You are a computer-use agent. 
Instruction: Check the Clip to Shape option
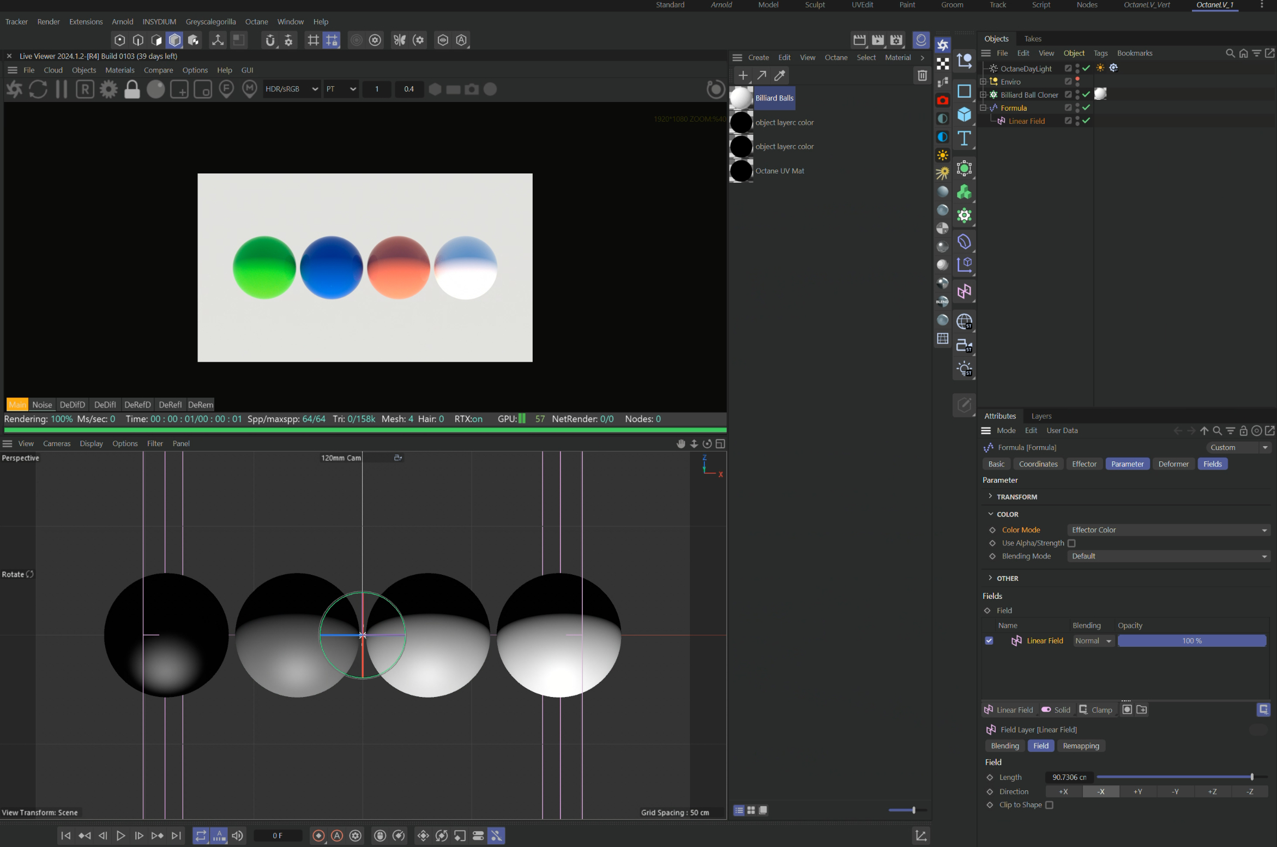[1049, 805]
